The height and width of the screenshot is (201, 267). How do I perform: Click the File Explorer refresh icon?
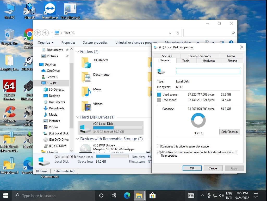point(178,33)
